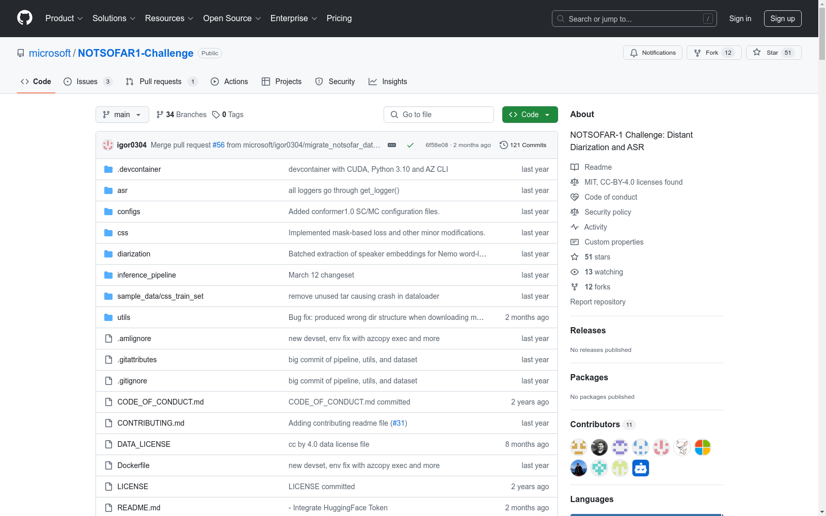Screen dimensions: 826x516
Task: Expand the Enterprise menu
Action: tap(294, 18)
